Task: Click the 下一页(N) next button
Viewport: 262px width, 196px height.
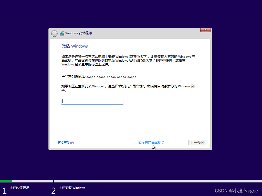Action: pyautogui.click(x=197, y=143)
